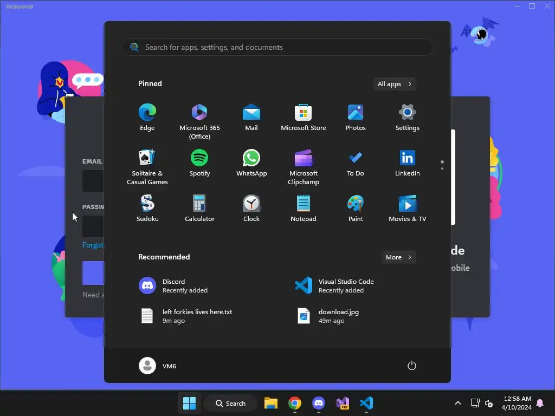This screenshot has height=416, width=555.
Task: Open the Clock app
Action: point(251,209)
